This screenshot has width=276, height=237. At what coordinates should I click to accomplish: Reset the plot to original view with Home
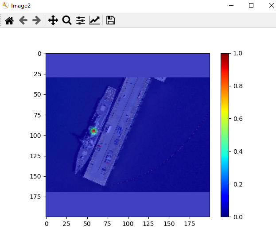pyautogui.click(x=9, y=20)
